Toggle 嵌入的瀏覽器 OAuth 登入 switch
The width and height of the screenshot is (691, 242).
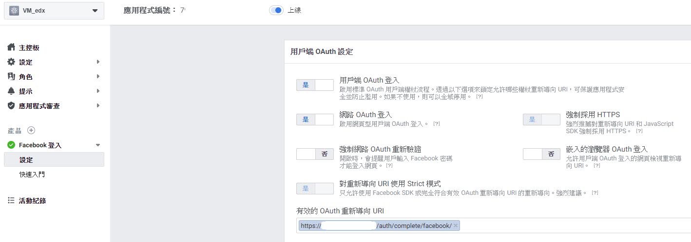(541, 154)
